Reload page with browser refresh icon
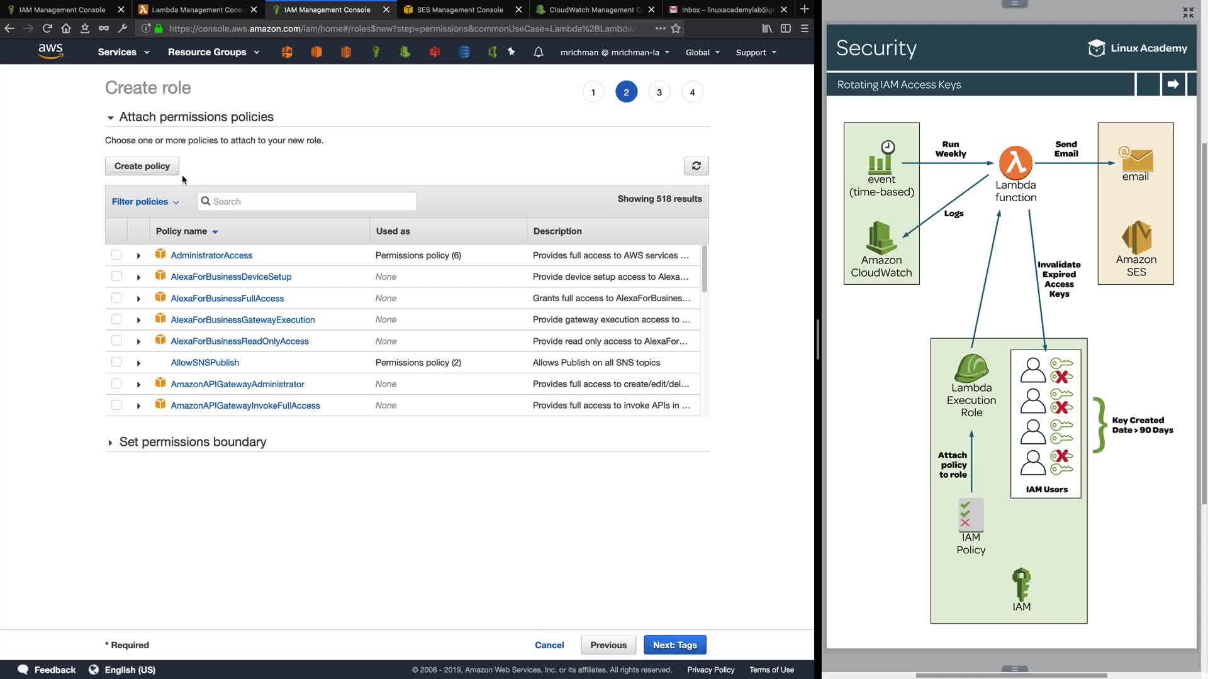 pyautogui.click(x=47, y=28)
